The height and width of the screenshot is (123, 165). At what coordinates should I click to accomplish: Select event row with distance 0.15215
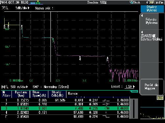coord(65,100)
